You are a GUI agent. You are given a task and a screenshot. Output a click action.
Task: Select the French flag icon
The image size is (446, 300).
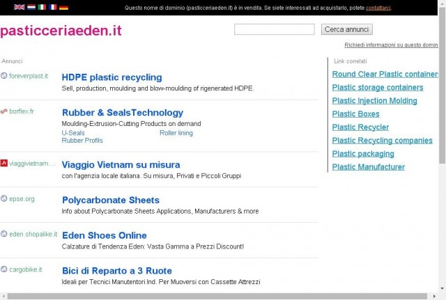53,7
